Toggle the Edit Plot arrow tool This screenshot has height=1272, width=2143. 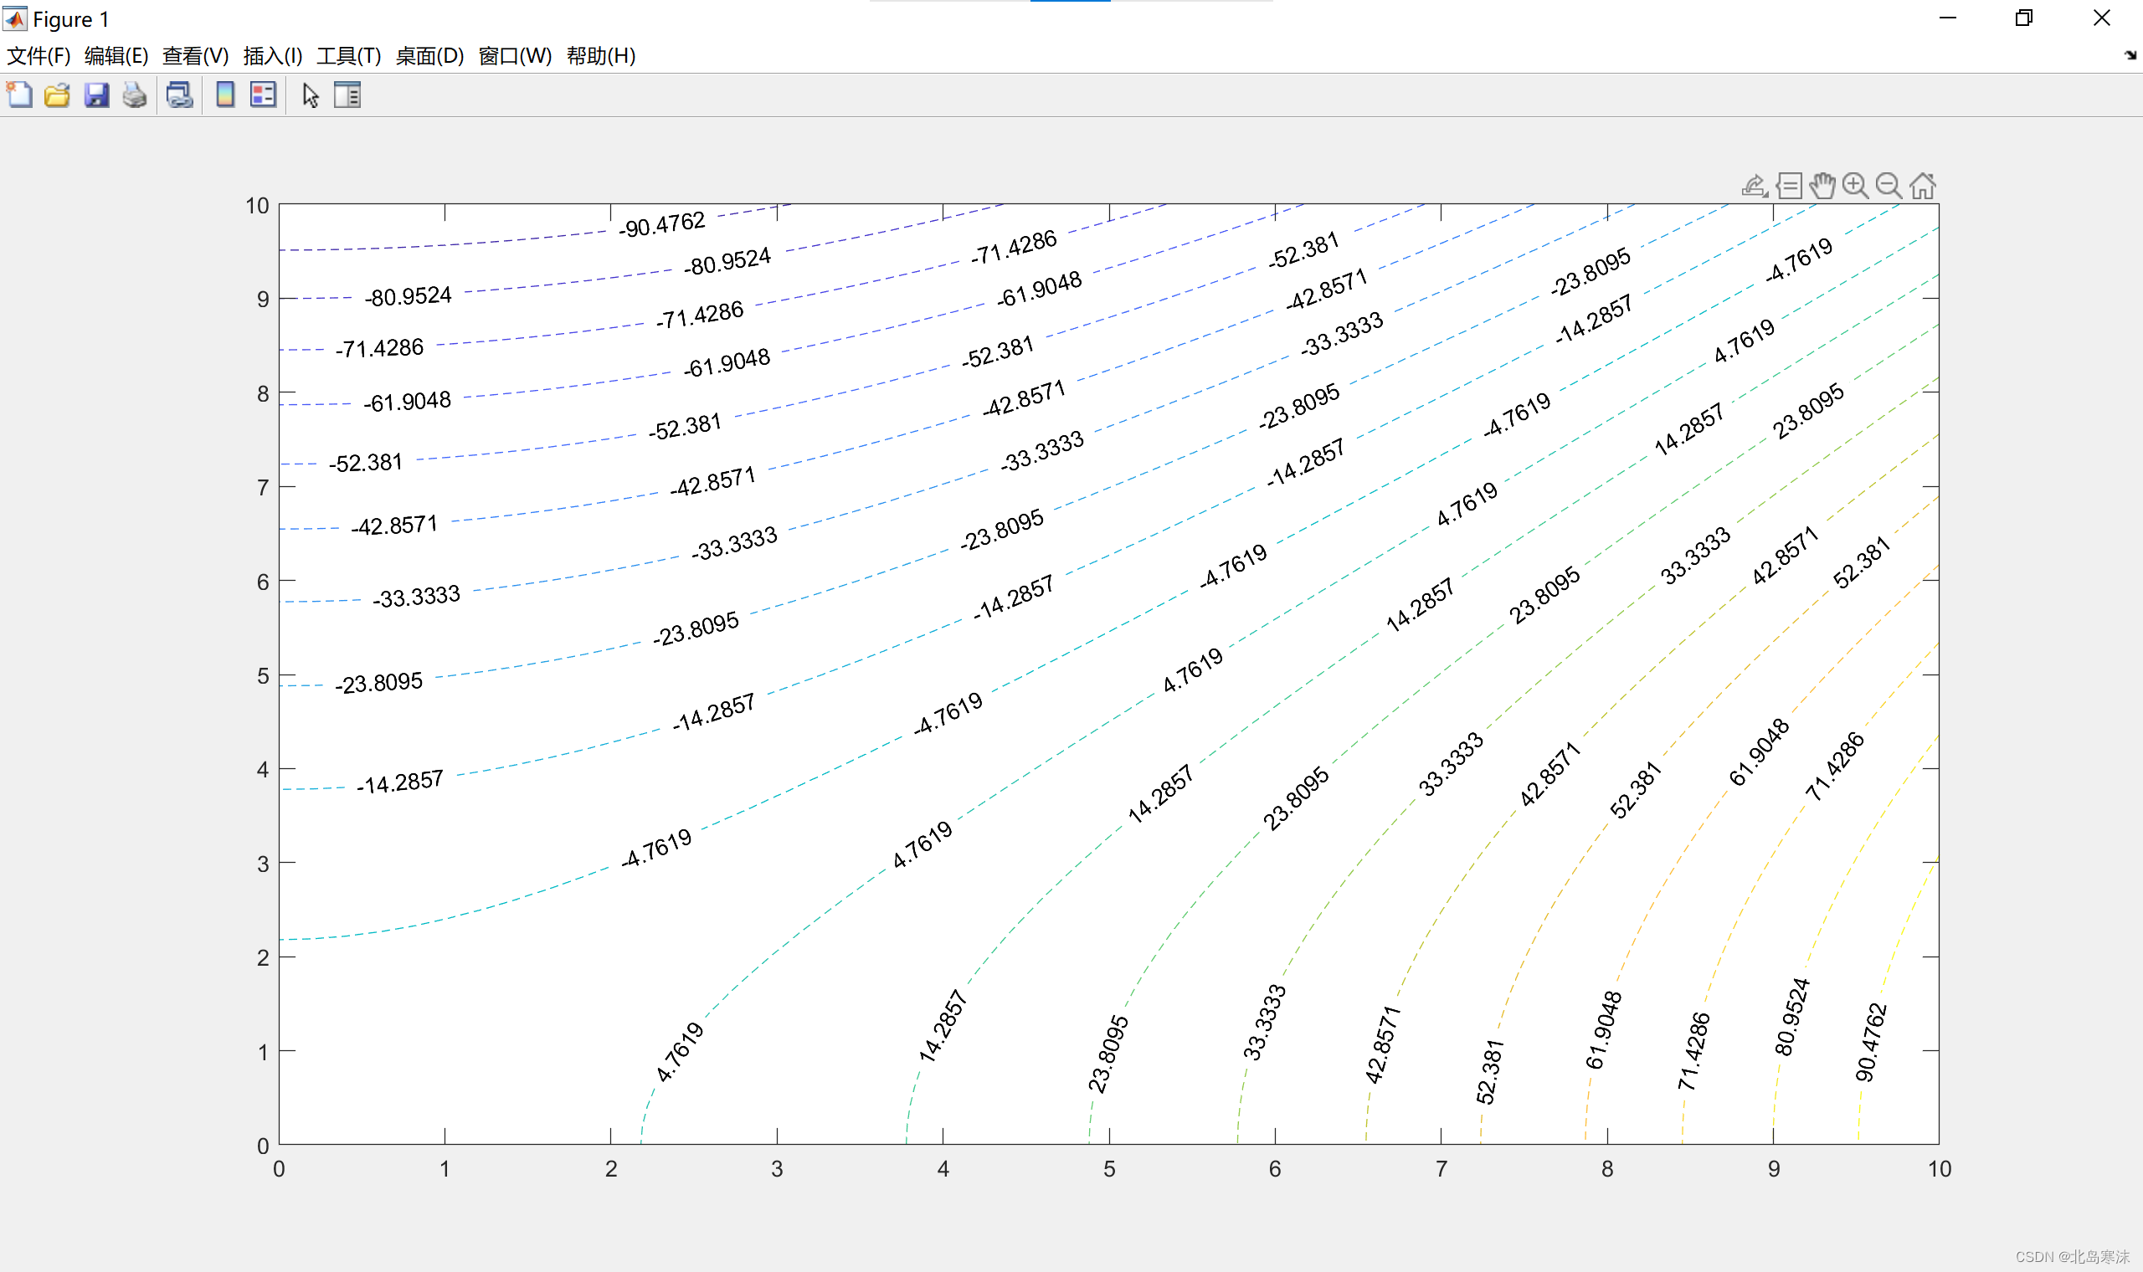click(311, 95)
